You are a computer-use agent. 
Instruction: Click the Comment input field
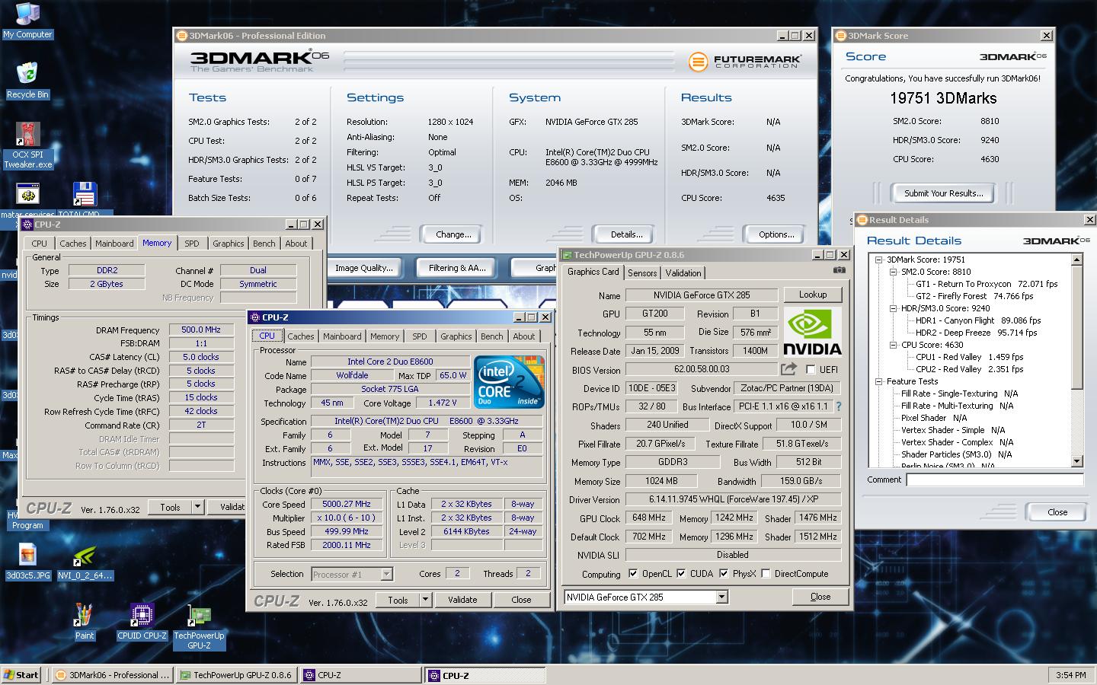tap(994, 479)
